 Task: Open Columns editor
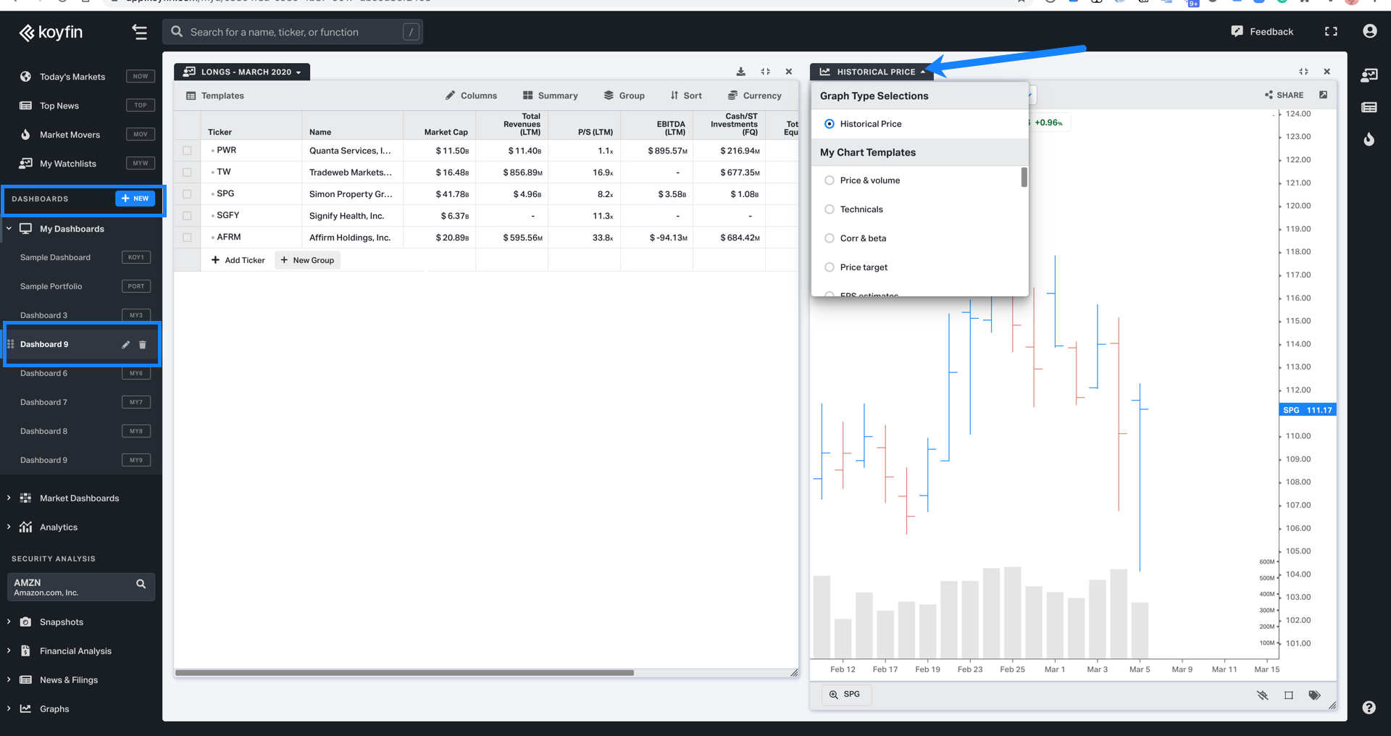pyautogui.click(x=471, y=96)
